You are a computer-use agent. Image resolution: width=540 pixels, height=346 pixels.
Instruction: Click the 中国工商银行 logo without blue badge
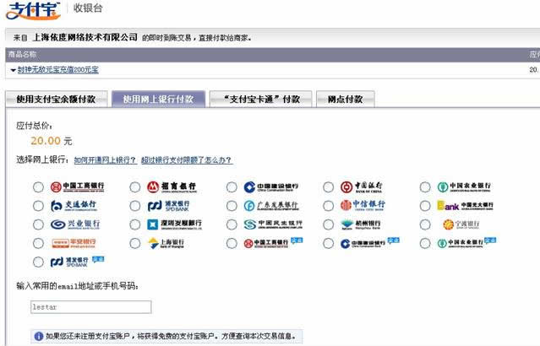[78, 187]
